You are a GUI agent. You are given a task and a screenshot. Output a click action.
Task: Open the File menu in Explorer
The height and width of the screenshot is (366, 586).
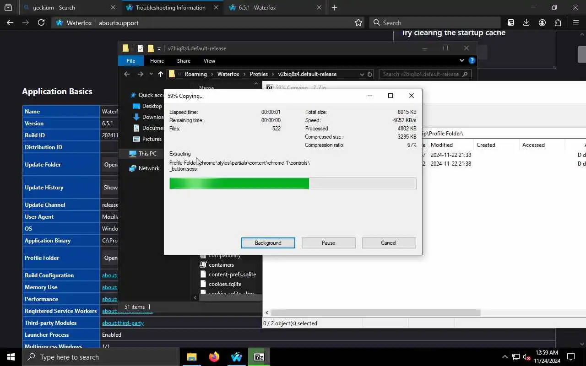tap(131, 61)
